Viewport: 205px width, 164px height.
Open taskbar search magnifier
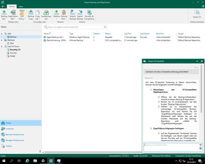(11, 161)
